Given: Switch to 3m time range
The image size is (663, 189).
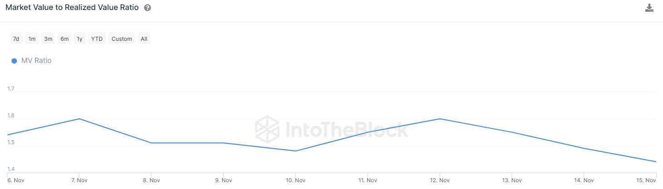Looking at the screenshot, I should coord(48,39).
